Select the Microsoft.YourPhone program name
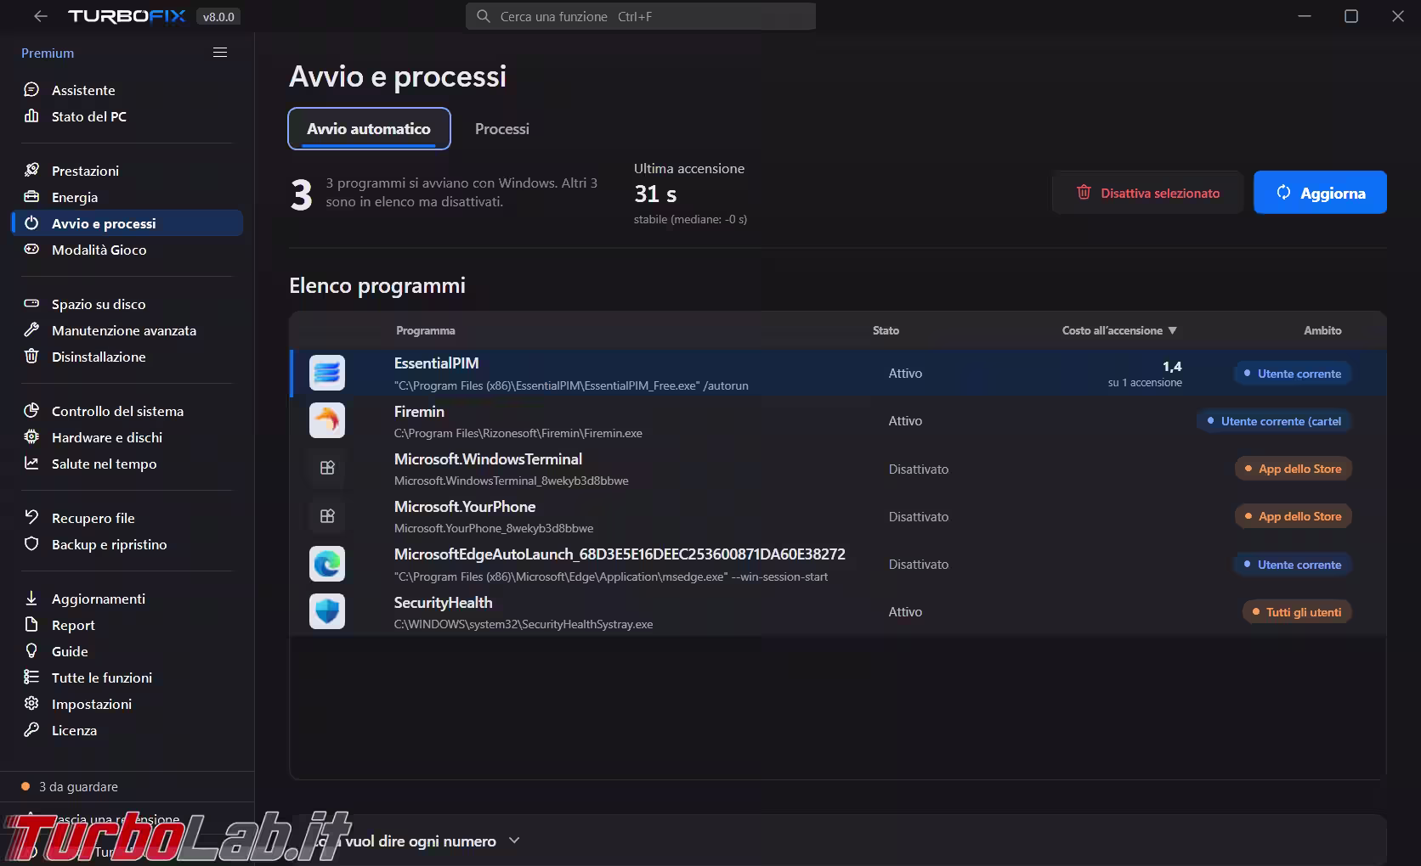 465,507
